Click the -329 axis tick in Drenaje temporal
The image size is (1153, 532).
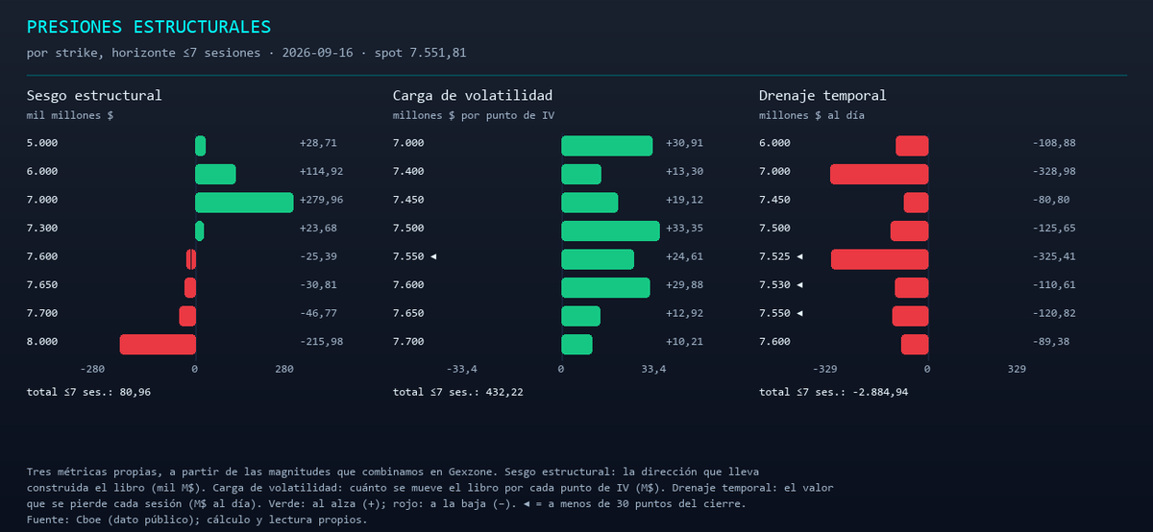pos(825,369)
